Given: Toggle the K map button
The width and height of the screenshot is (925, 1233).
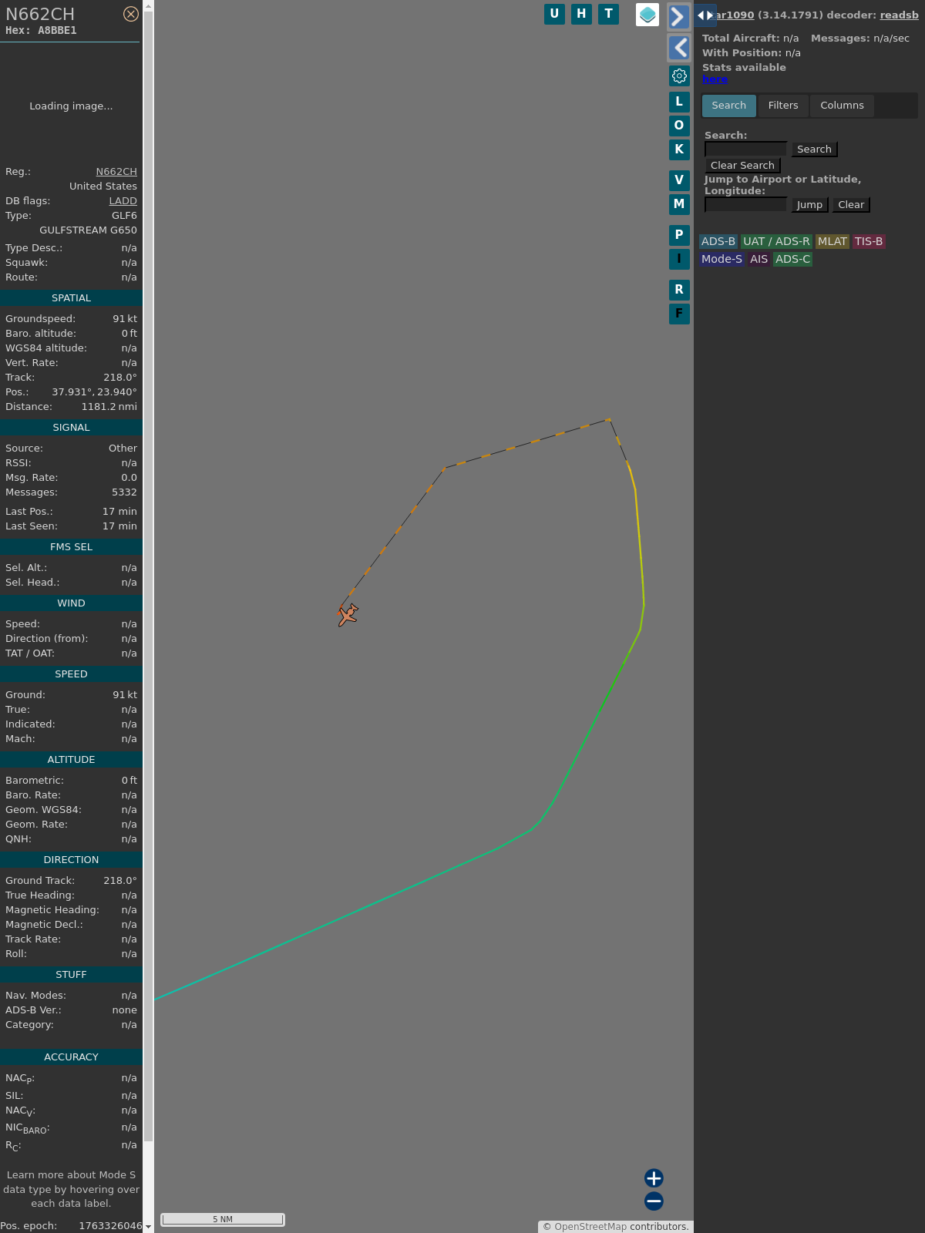Looking at the screenshot, I should 679,150.
